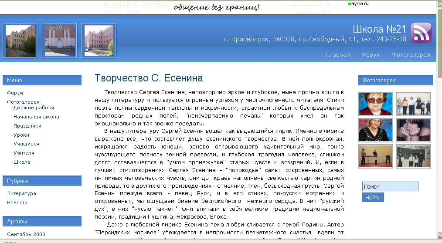Open gallery photo of students standing in row
This screenshot has height=243, width=442.
(x=413, y=104)
